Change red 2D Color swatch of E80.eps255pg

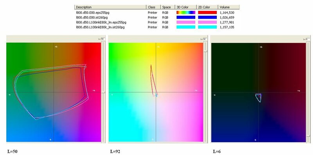(x=207, y=12)
